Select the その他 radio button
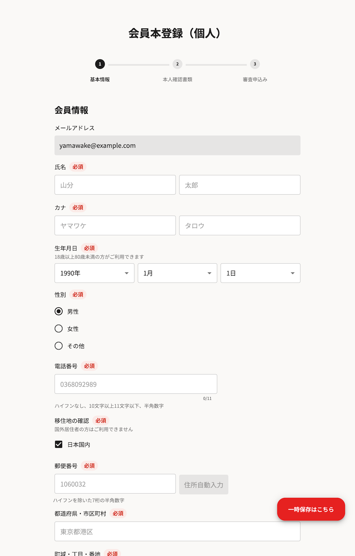 (x=59, y=346)
